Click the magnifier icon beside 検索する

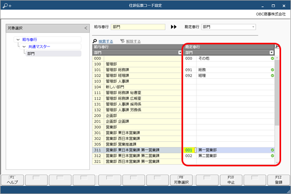click(95, 41)
